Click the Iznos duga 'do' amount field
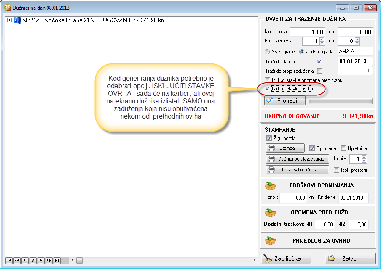381x269 pixels. coord(355,32)
